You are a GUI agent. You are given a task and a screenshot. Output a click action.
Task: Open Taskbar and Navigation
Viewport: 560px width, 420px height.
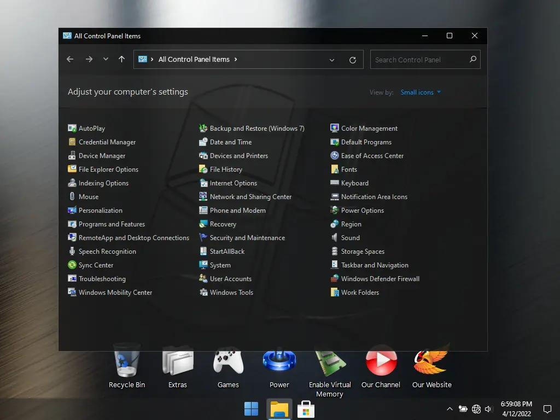pyautogui.click(x=370, y=265)
